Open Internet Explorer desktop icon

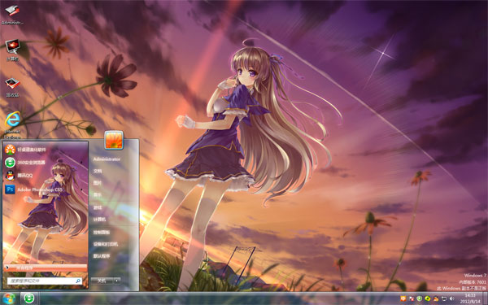[x=12, y=125]
